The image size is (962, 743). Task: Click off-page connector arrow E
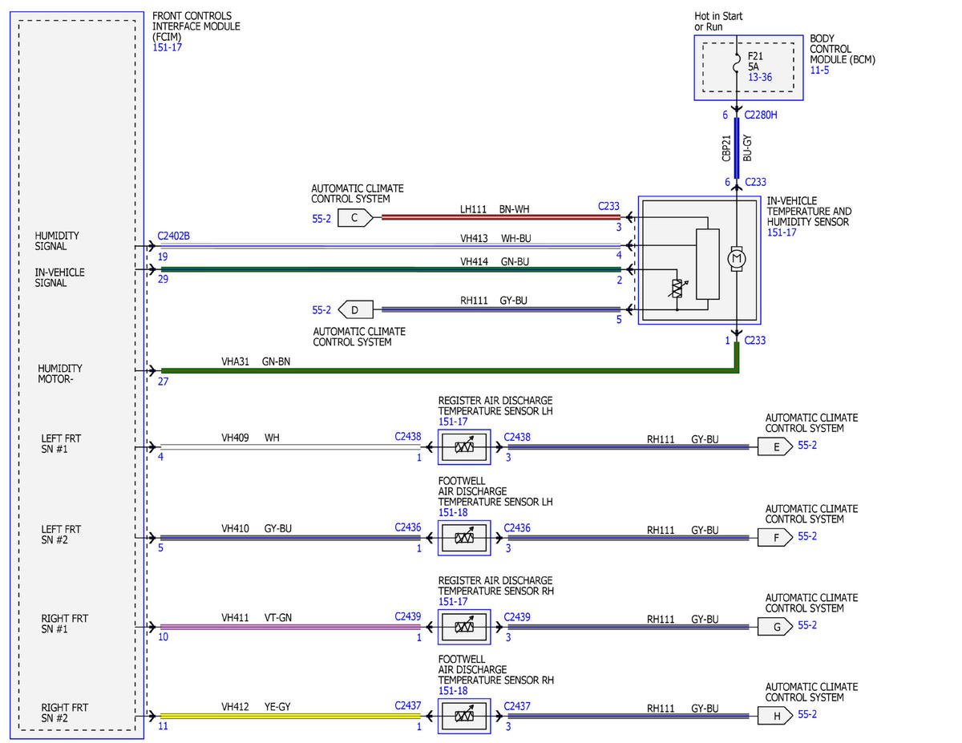[776, 446]
